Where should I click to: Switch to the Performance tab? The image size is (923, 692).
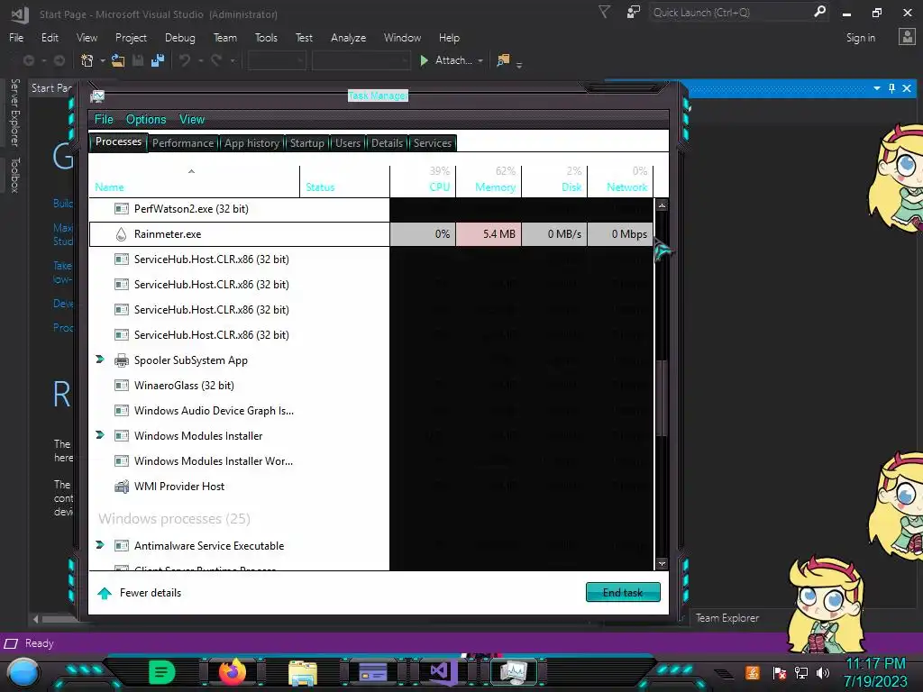coord(183,143)
